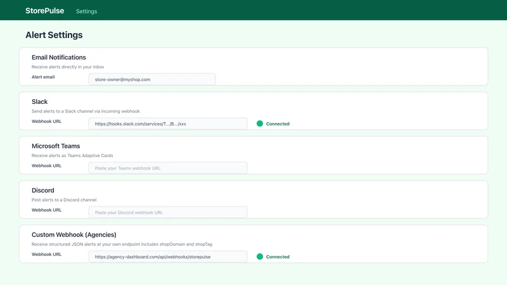Click the Slack "Webhook URL" label
This screenshot has width=507, height=285.
[x=46, y=121]
